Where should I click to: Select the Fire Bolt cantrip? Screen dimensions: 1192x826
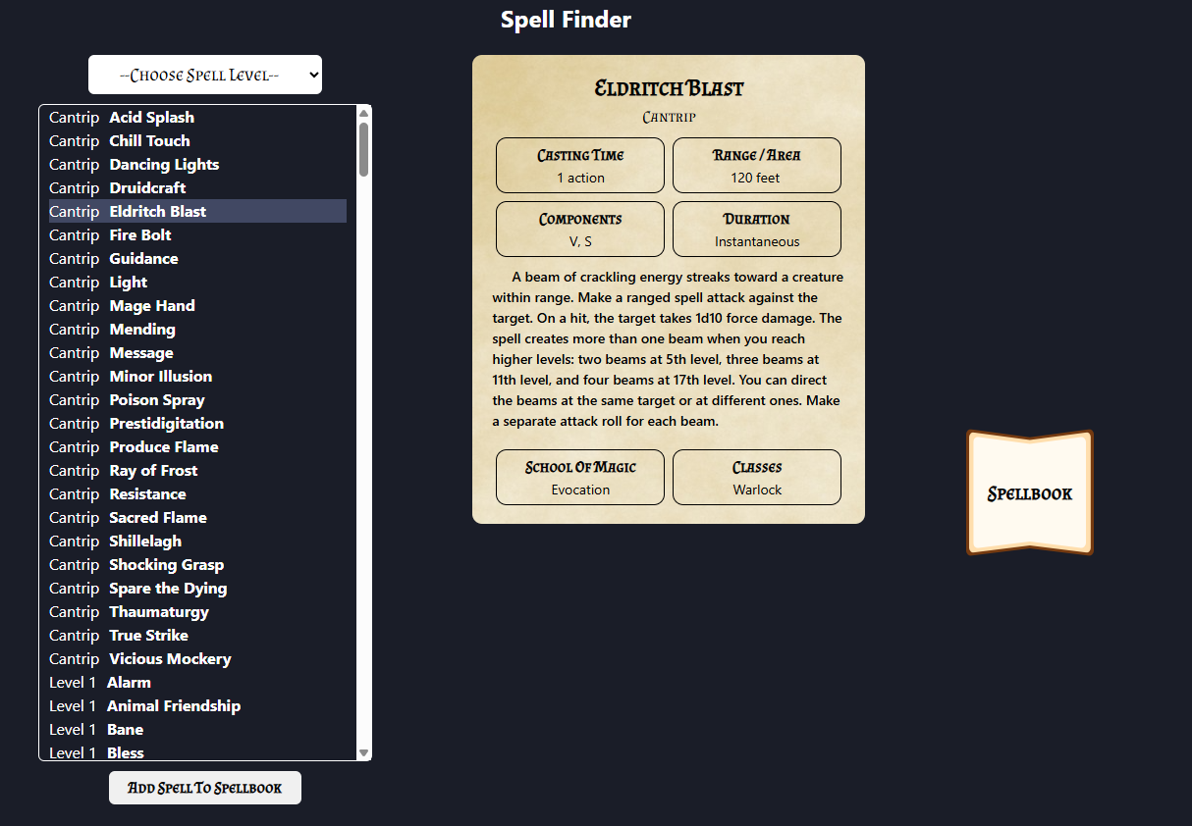pyautogui.click(x=139, y=235)
